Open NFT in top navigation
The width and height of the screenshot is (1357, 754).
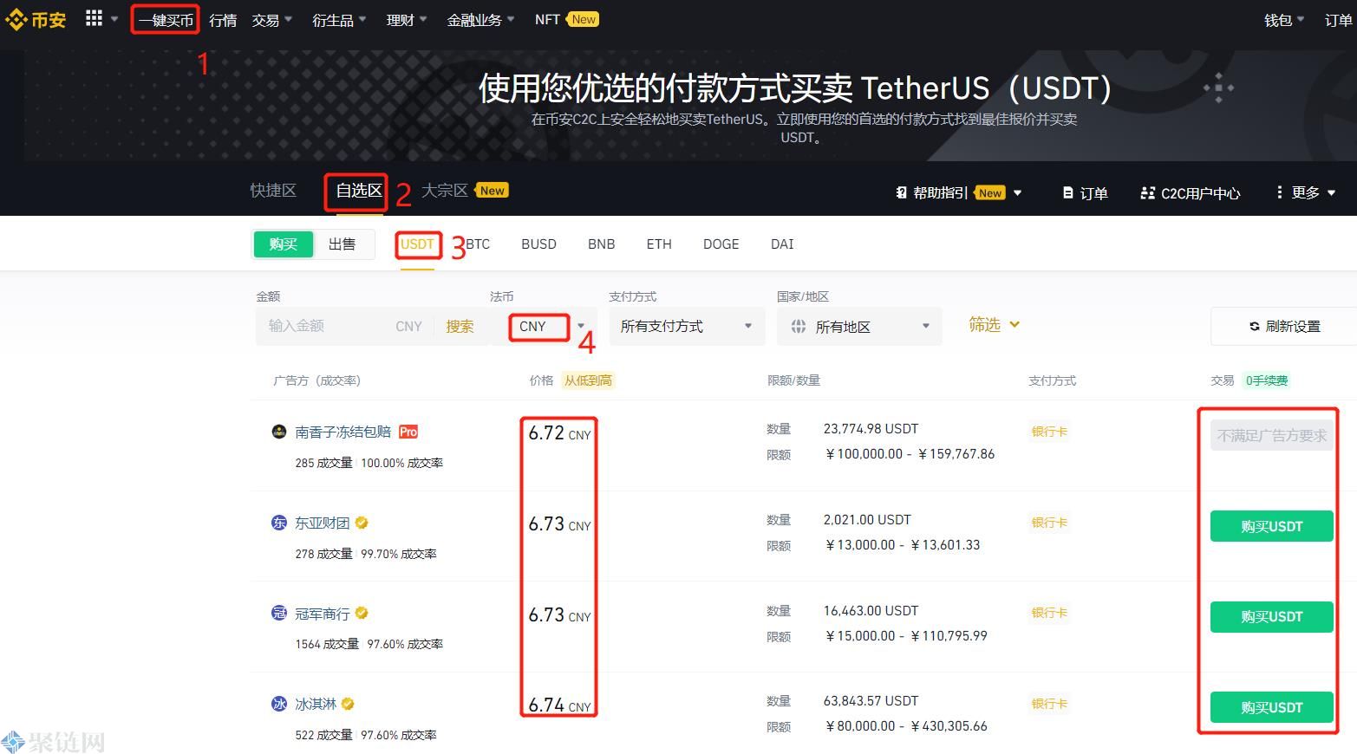[x=547, y=19]
